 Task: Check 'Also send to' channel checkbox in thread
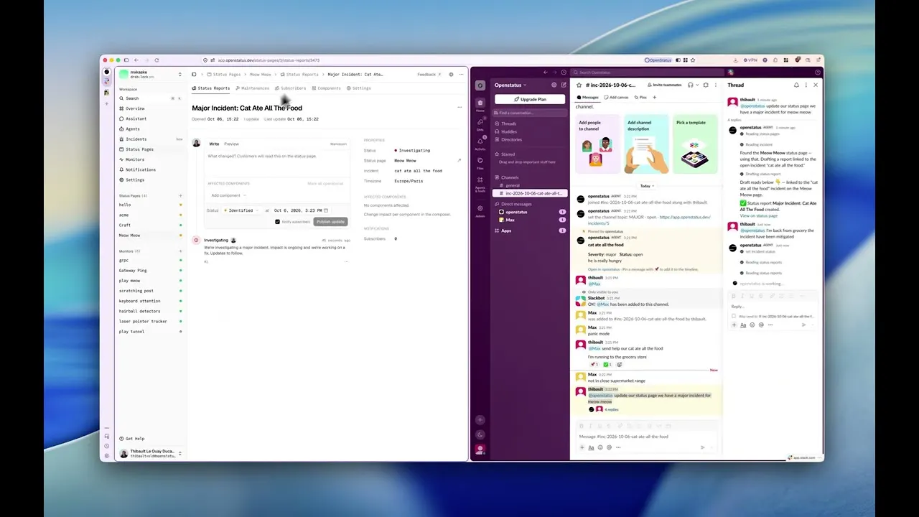pyautogui.click(x=733, y=316)
